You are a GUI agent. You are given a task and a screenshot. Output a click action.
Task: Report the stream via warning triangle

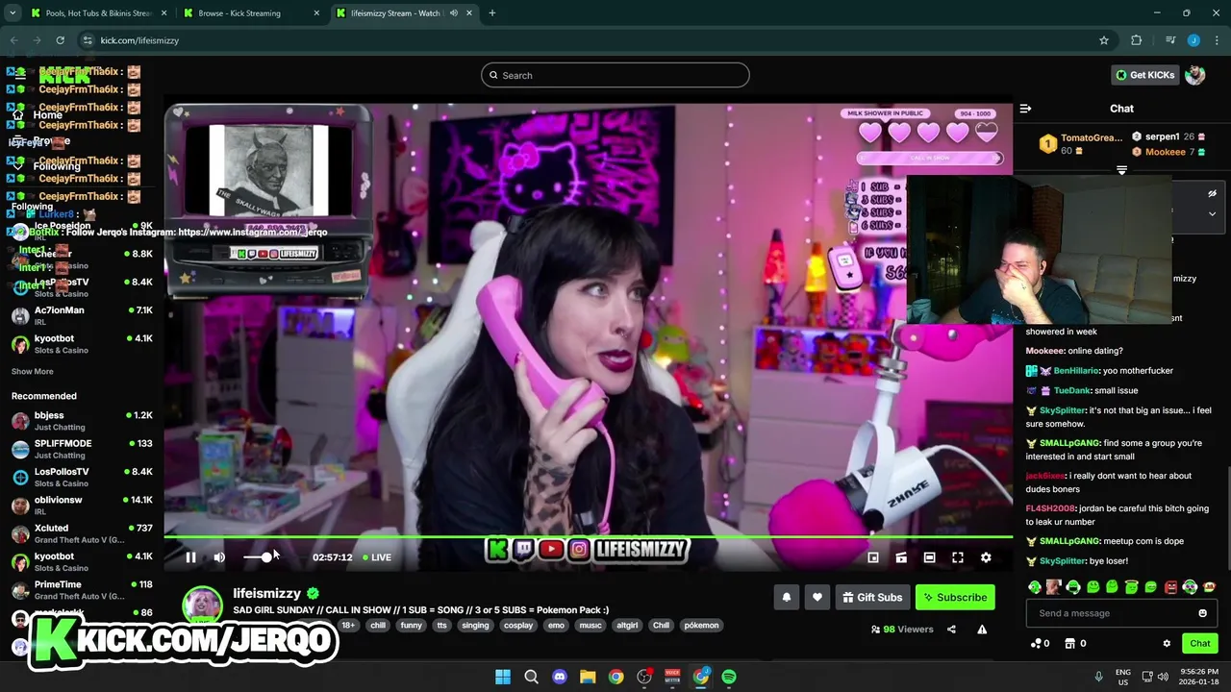(982, 630)
